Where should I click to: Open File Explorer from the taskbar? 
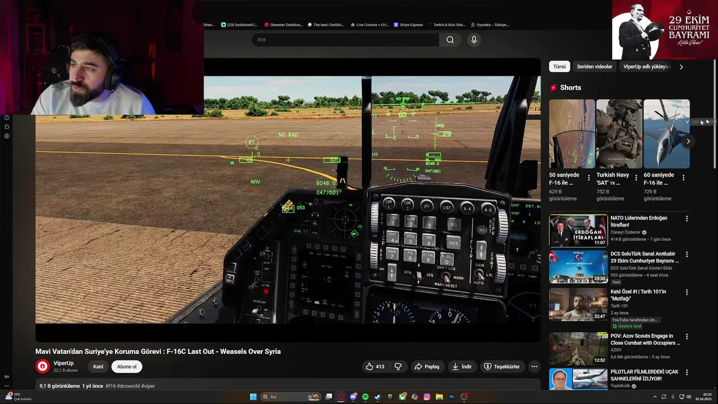point(439,397)
